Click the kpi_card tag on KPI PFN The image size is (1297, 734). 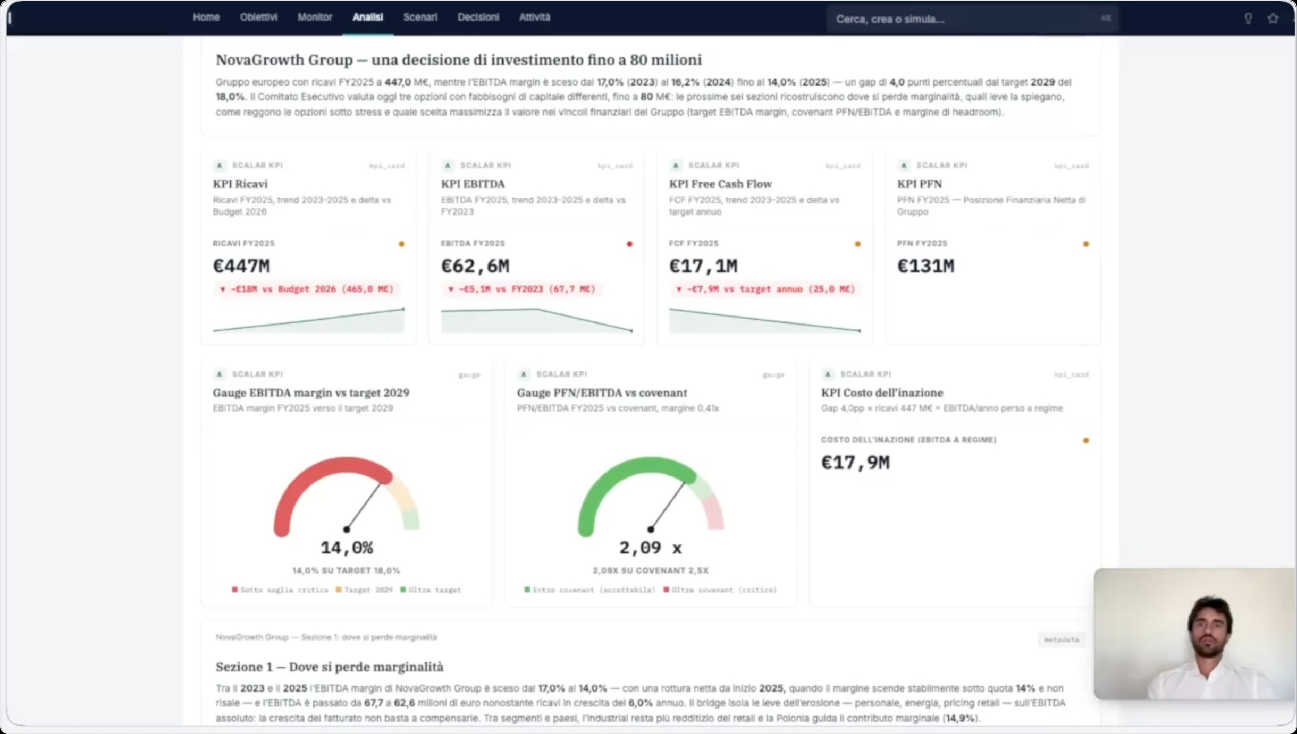[x=1071, y=166]
